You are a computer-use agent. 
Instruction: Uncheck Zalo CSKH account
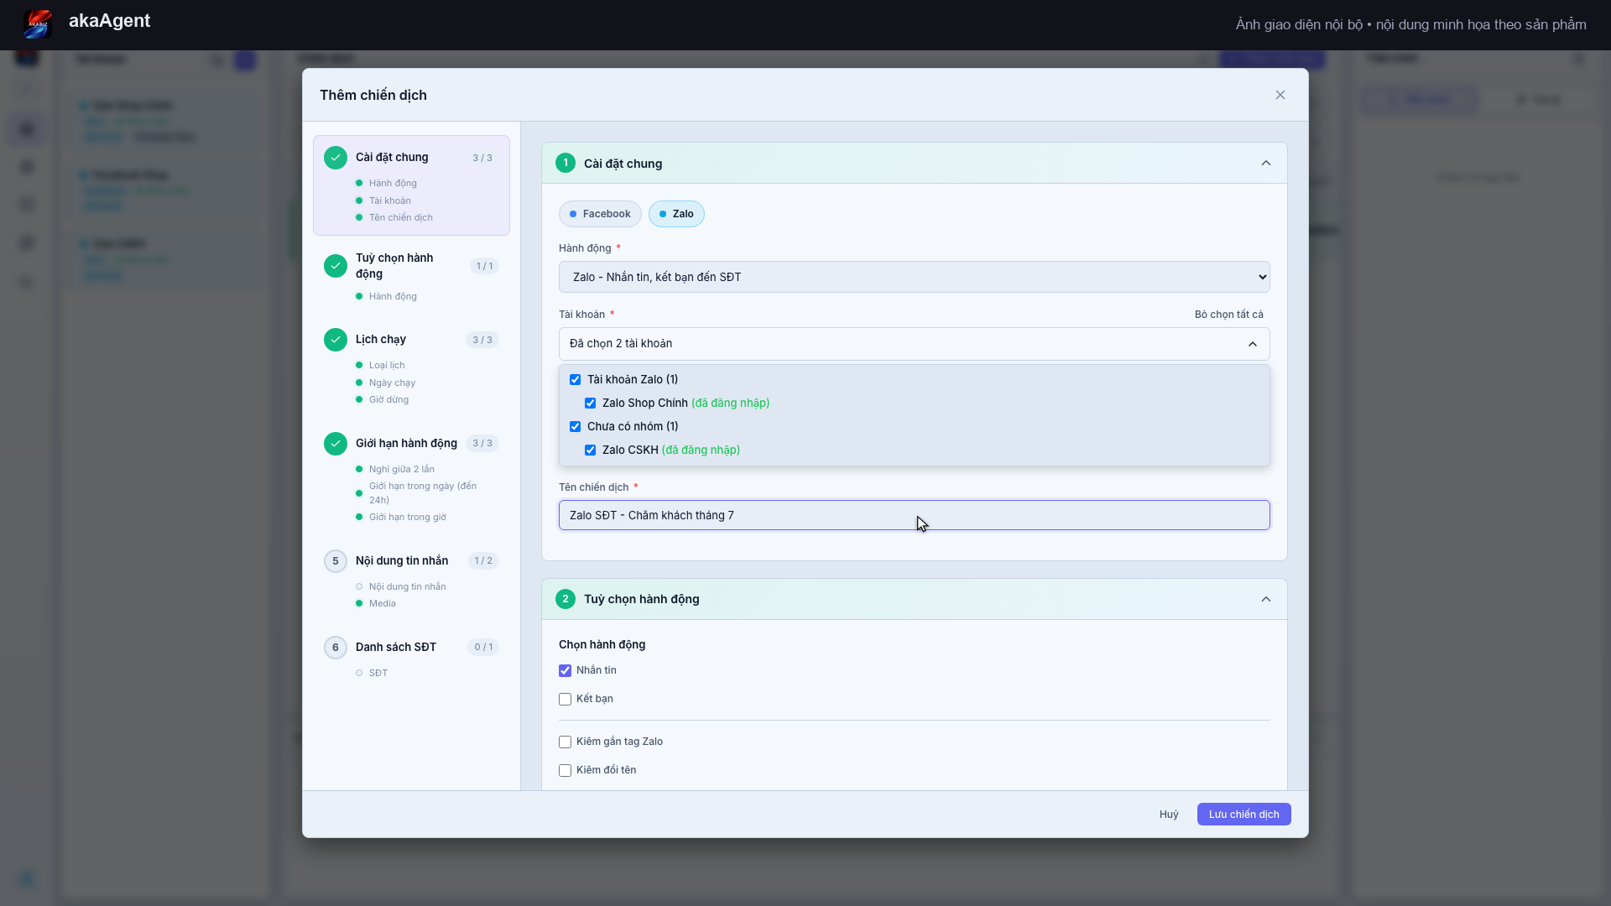click(x=591, y=450)
